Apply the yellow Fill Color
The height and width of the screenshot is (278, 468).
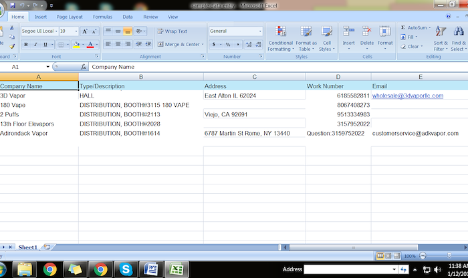[76, 45]
